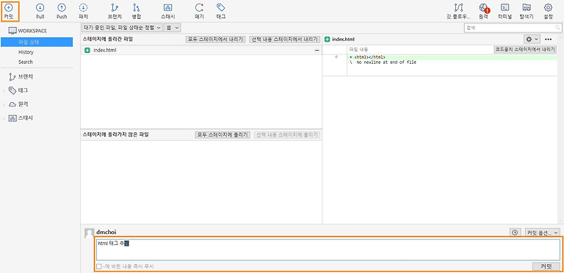
Task: Click the green added-file icon in the diff header
Action: click(x=328, y=39)
